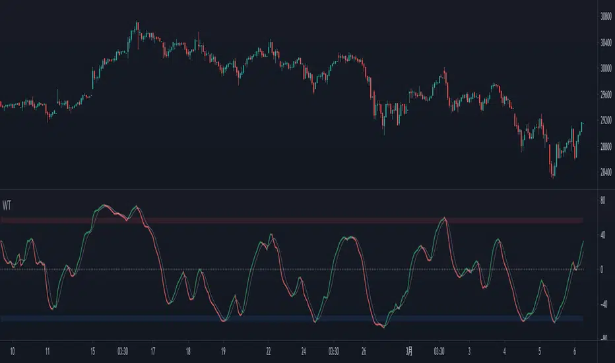The height and width of the screenshot is (363, 615).
Task: Click the 03:30 label between 24 and 26
Action: tap(334, 351)
